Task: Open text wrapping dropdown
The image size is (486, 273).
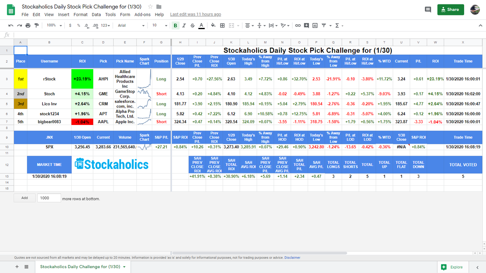Action: click(273, 25)
